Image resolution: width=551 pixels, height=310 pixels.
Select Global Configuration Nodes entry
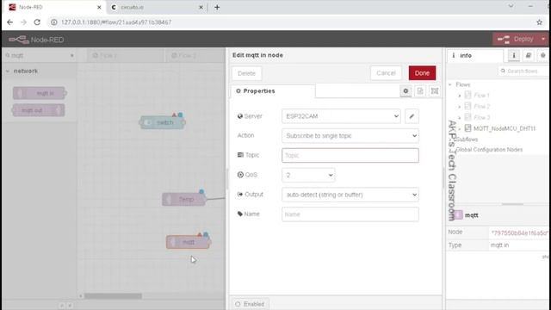[489, 150]
